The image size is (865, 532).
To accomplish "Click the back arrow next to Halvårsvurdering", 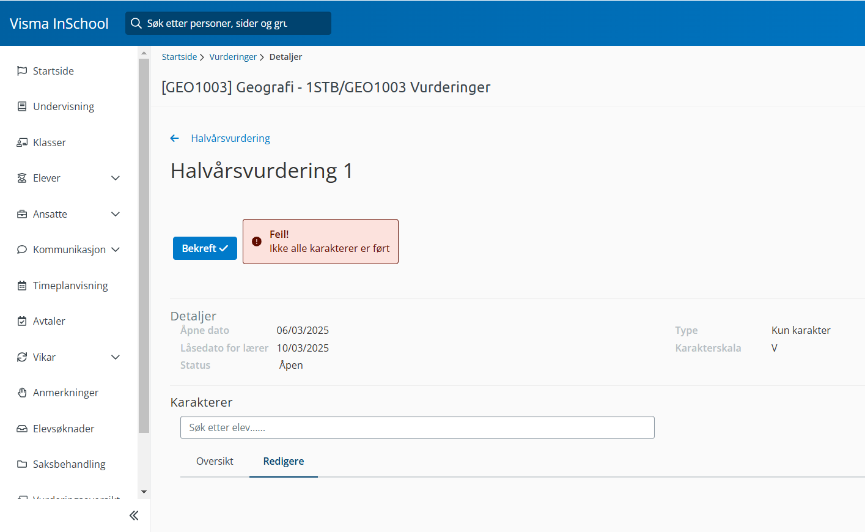I will [x=175, y=138].
